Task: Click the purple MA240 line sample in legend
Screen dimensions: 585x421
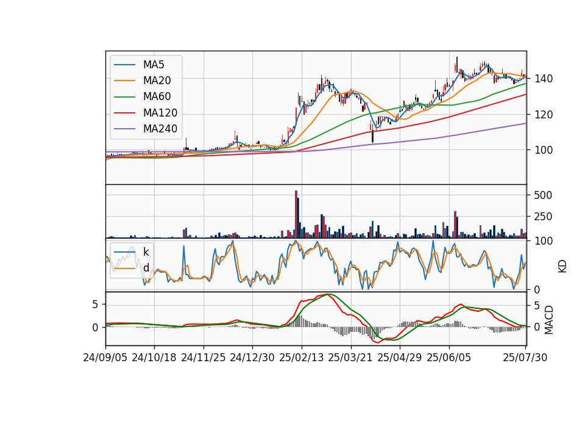Action: tap(124, 129)
